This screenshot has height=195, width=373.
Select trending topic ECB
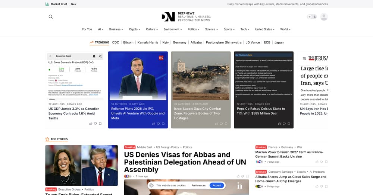tap(267, 42)
